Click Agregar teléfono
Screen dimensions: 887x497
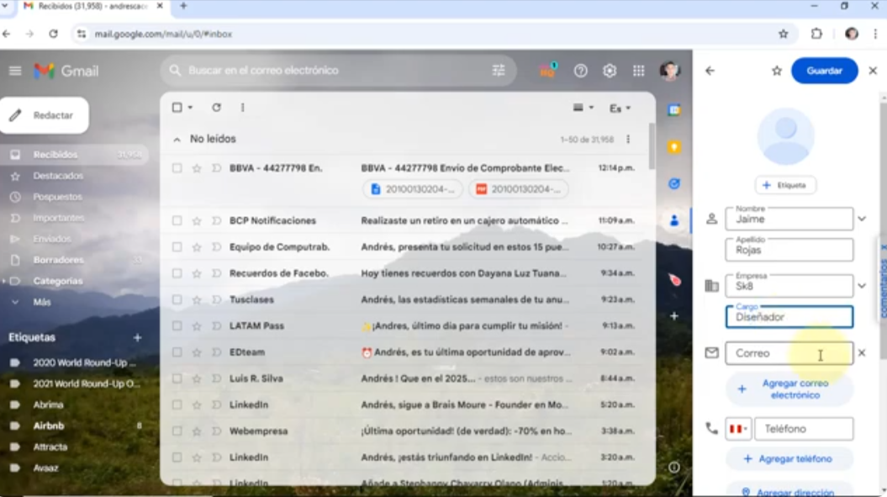(789, 459)
